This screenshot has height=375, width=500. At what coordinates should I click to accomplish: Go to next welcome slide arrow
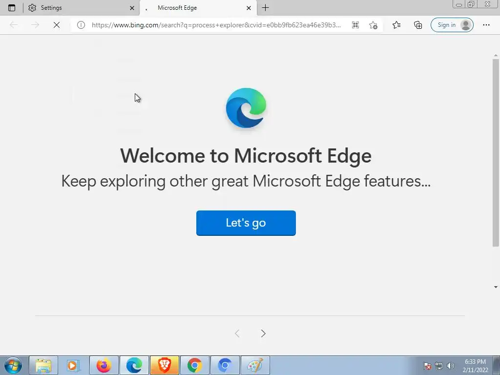(263, 333)
